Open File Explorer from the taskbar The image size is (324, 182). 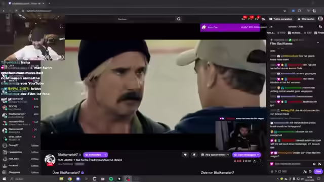[61, 179]
